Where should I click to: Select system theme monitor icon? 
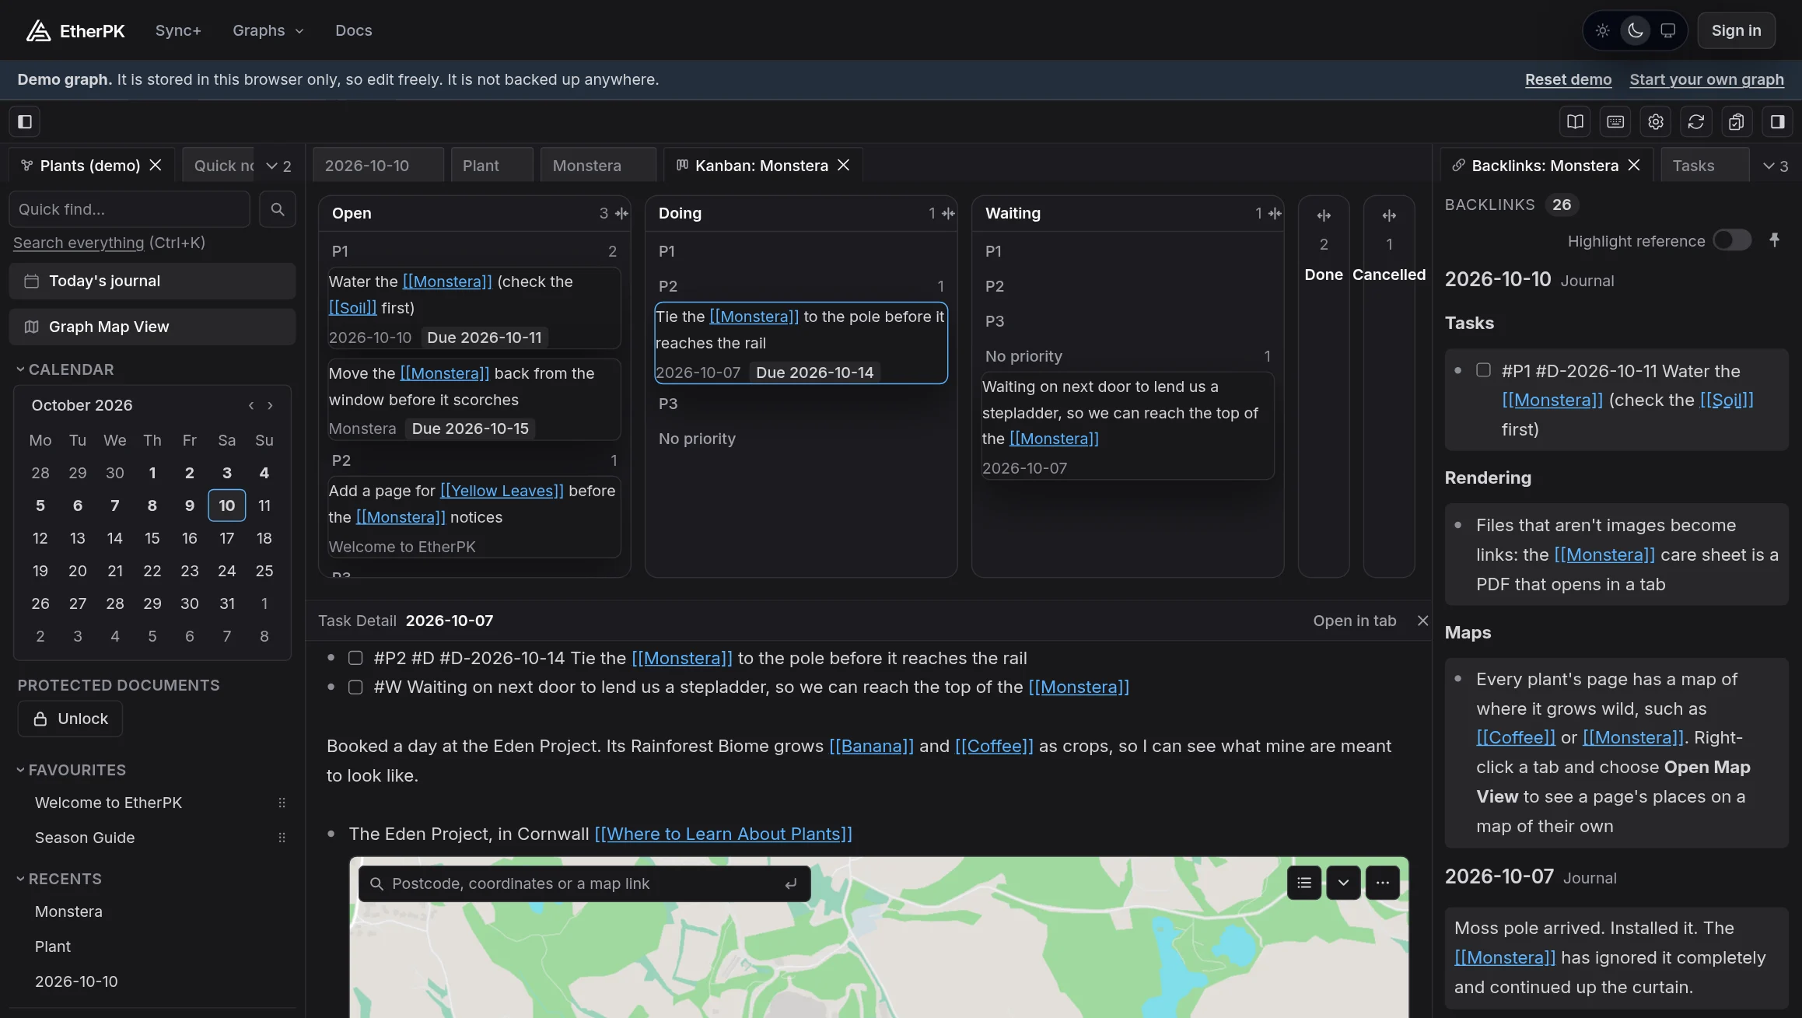1668,30
